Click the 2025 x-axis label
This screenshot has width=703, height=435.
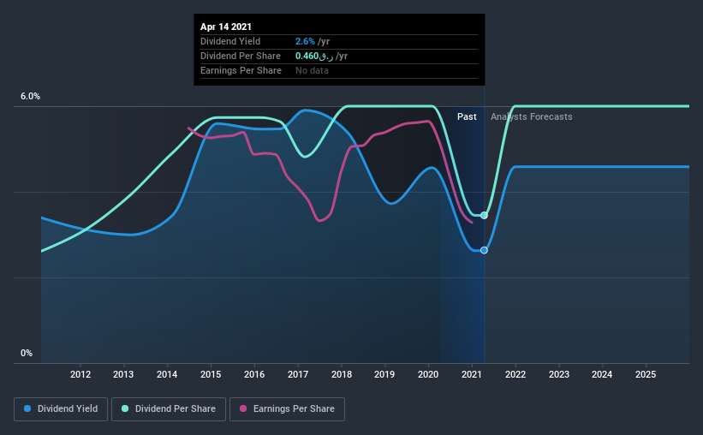click(x=646, y=374)
